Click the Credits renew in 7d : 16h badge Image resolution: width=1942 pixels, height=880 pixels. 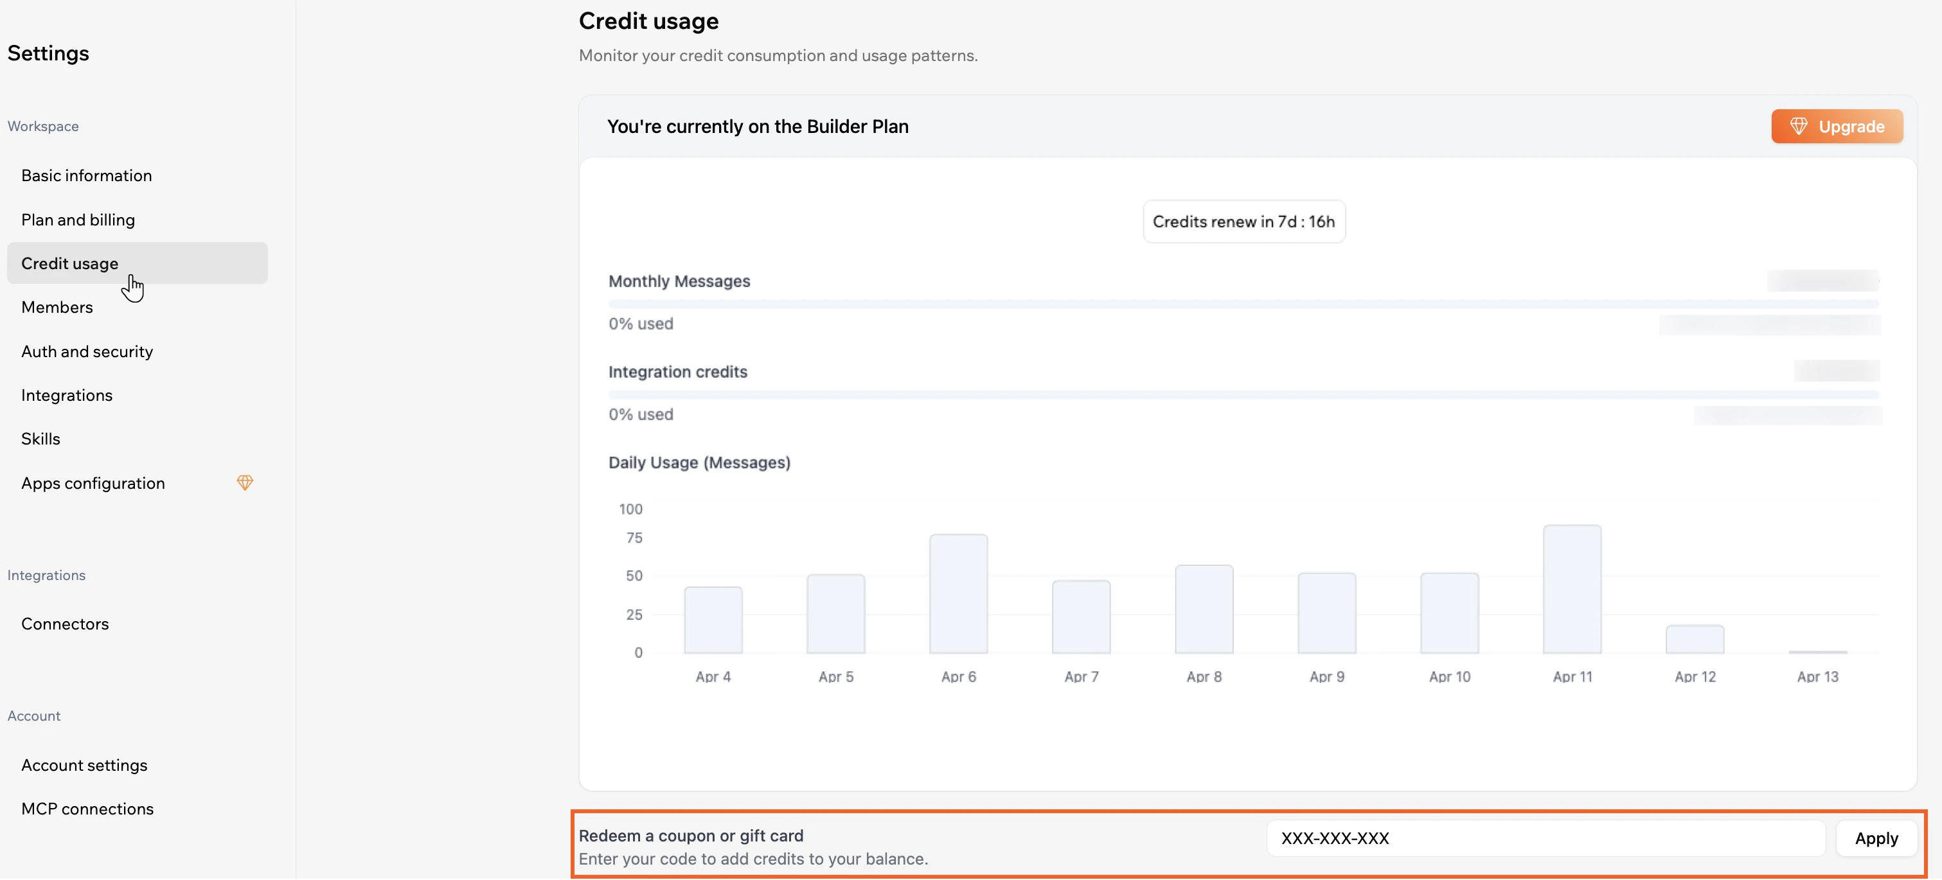coord(1243,221)
